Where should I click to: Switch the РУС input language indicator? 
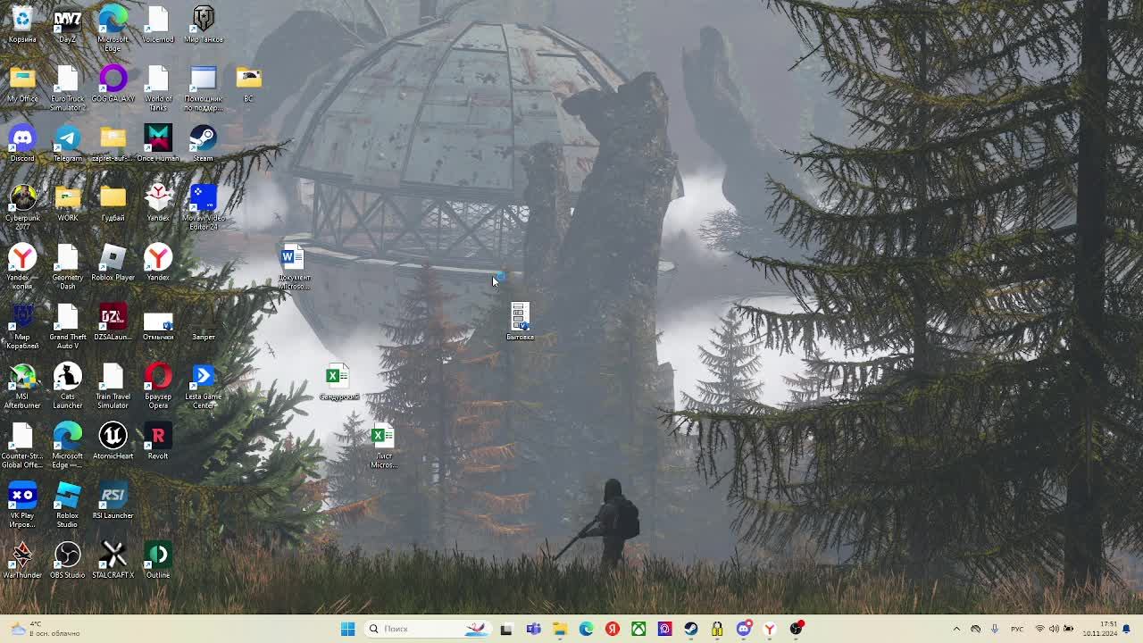pos(1017,629)
